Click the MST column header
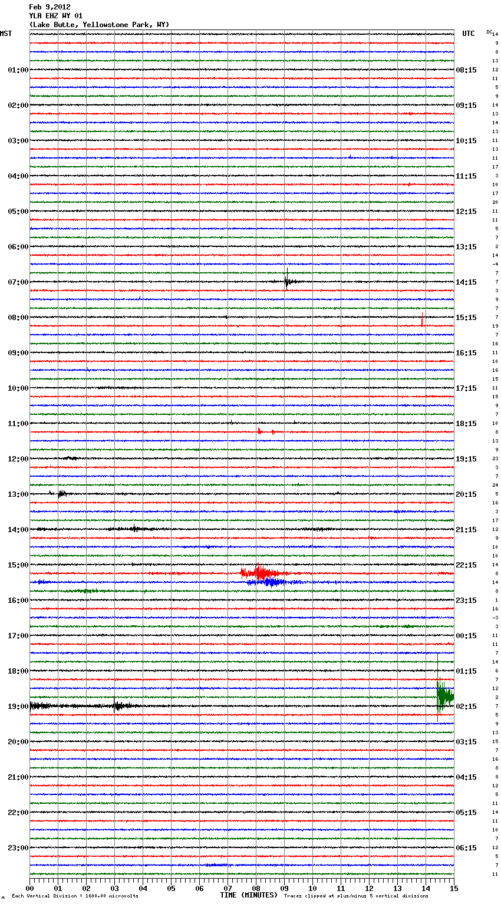Image resolution: width=501 pixels, height=904 pixels. tap(6, 34)
